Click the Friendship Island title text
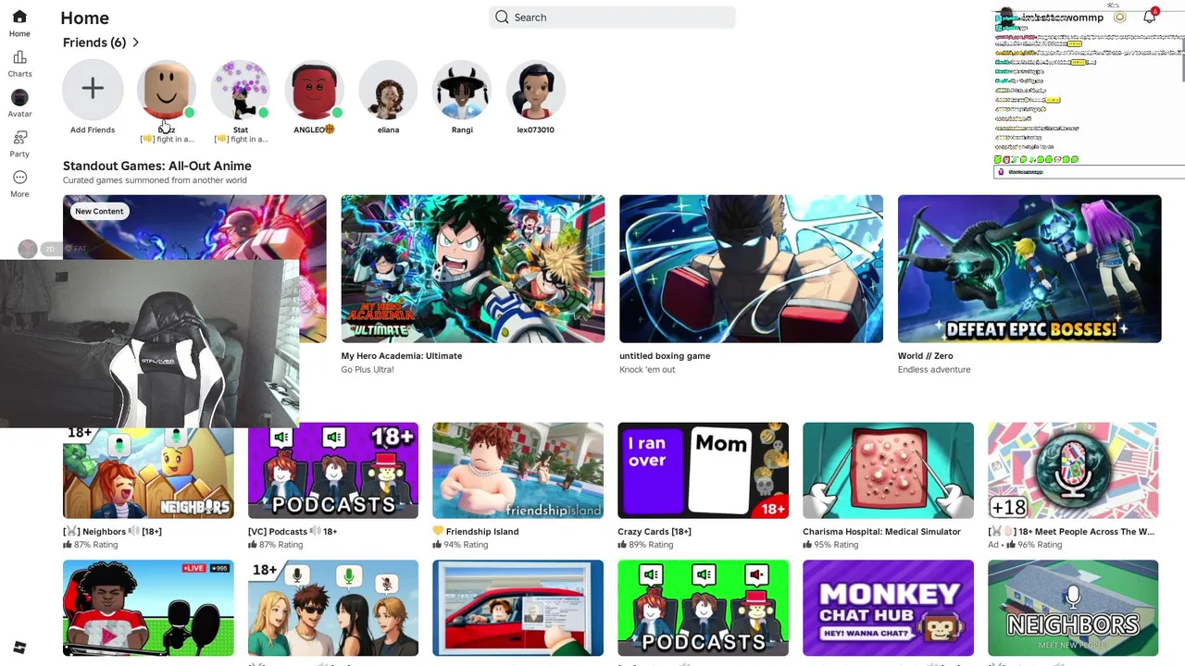Image resolution: width=1185 pixels, height=666 pixels. point(481,531)
